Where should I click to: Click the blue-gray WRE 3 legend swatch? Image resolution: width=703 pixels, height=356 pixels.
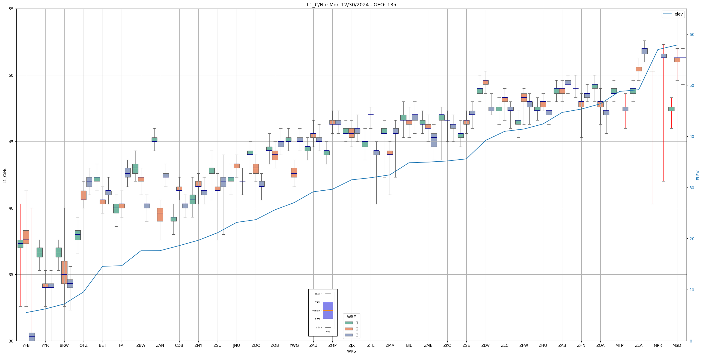[348, 335]
